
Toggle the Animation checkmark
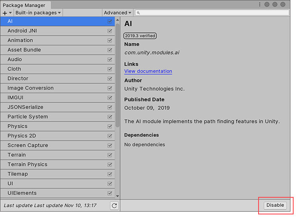click(x=110, y=41)
